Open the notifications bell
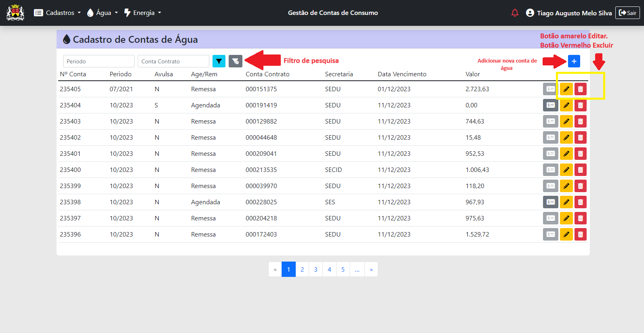 (x=515, y=13)
